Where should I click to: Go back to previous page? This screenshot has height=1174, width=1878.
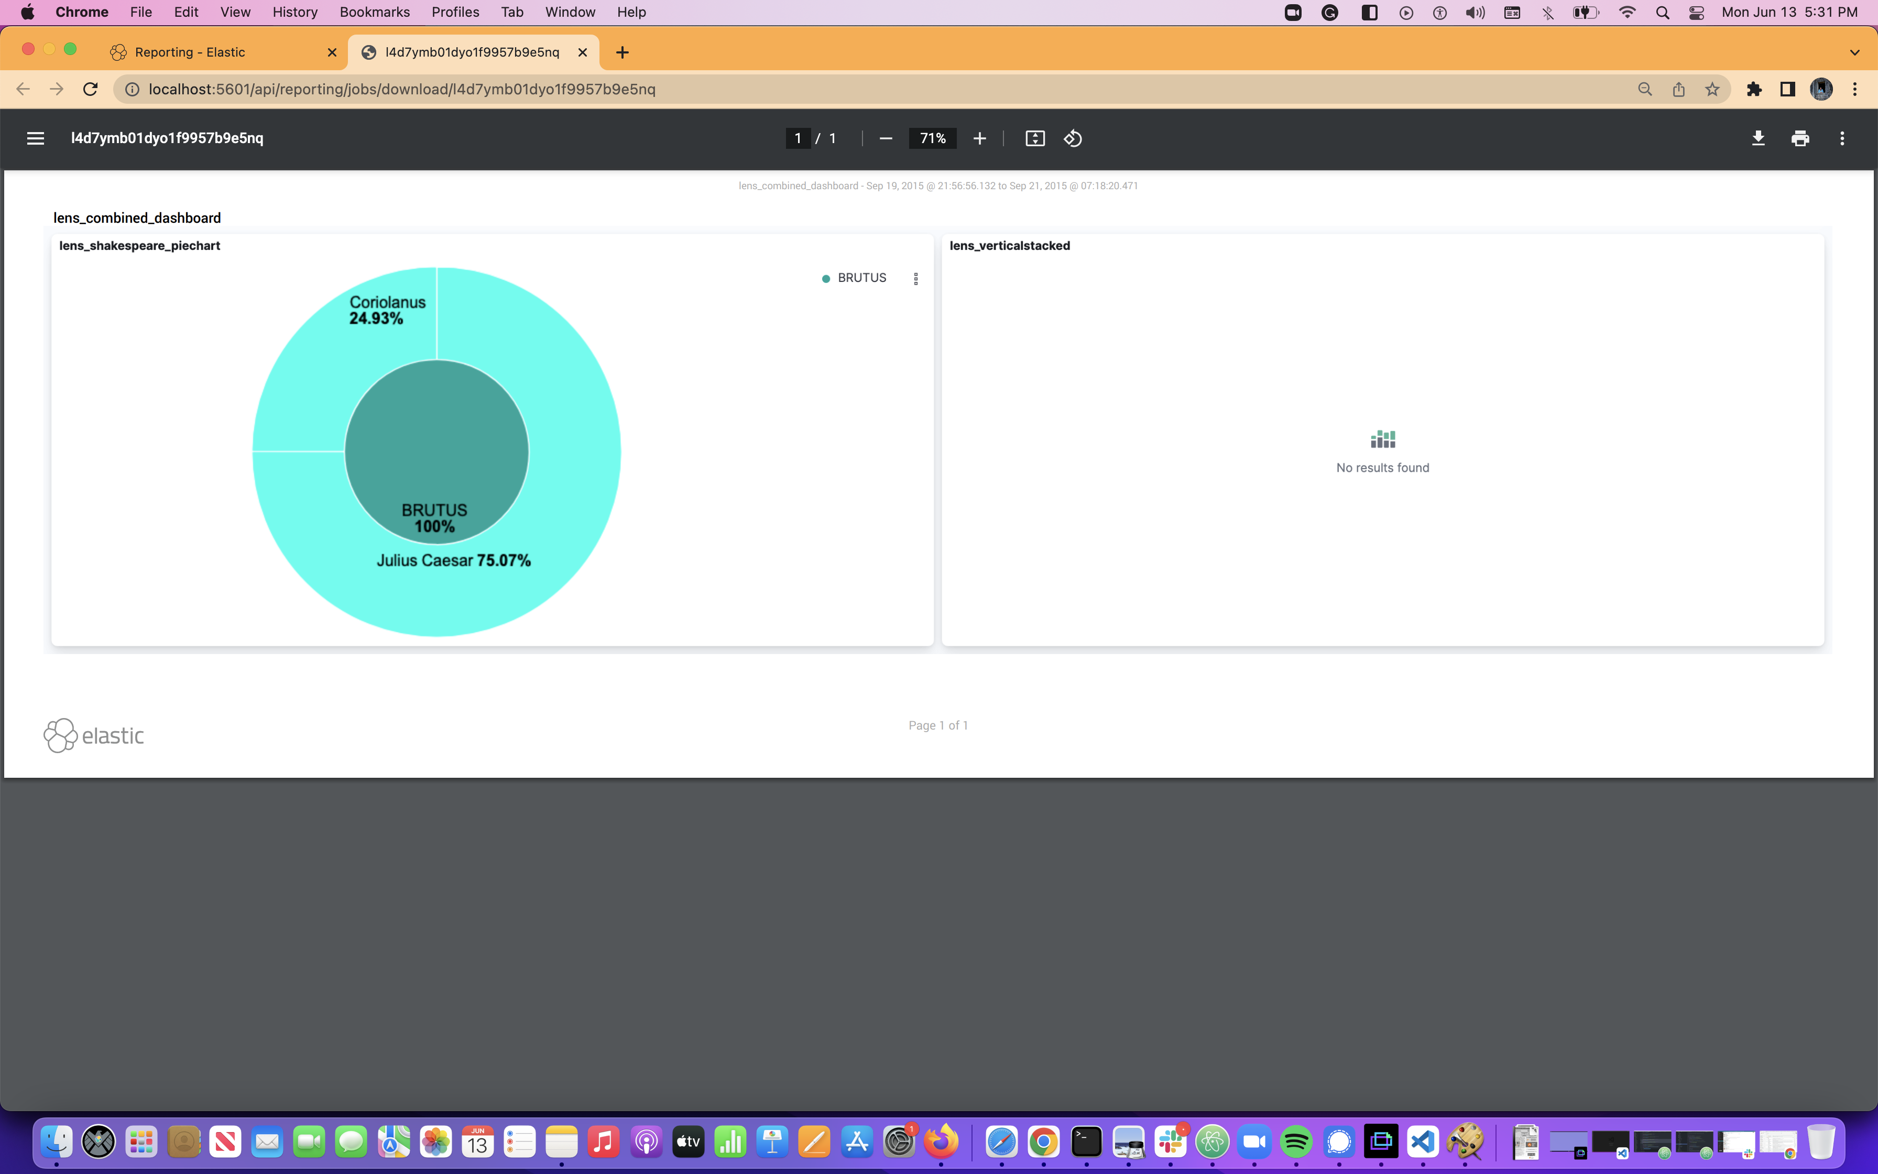(x=23, y=89)
